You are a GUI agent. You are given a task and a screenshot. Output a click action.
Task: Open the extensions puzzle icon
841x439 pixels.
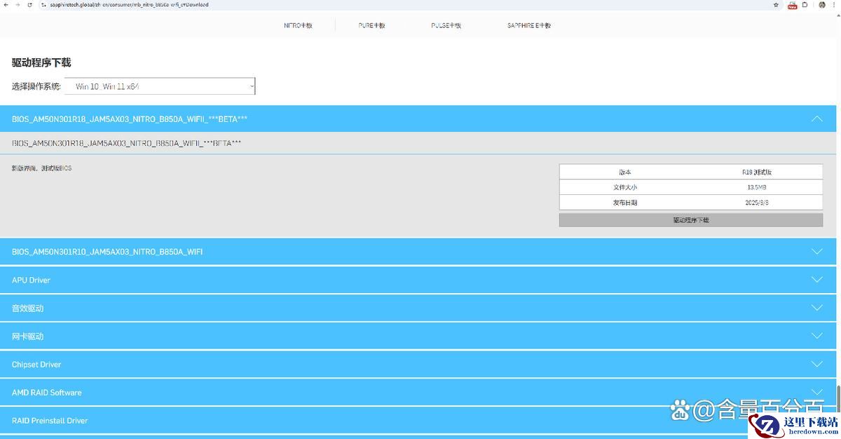[805, 4]
